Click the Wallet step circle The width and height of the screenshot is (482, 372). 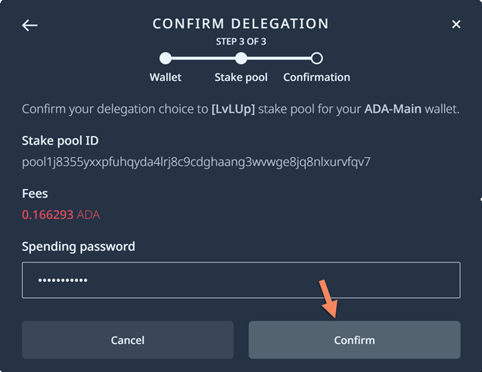pos(166,58)
